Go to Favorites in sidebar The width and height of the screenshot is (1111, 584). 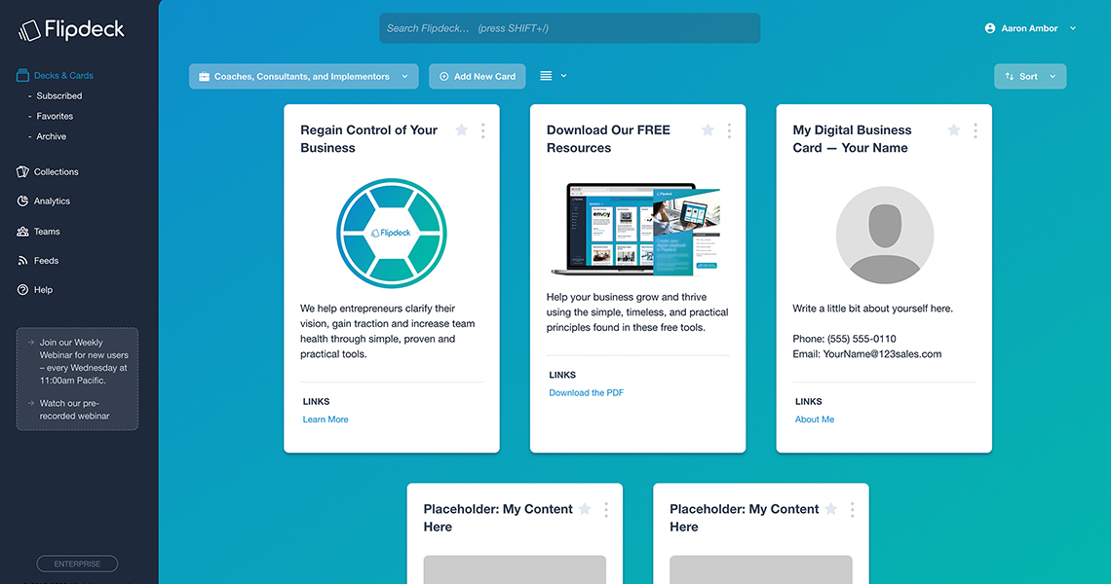coord(55,116)
